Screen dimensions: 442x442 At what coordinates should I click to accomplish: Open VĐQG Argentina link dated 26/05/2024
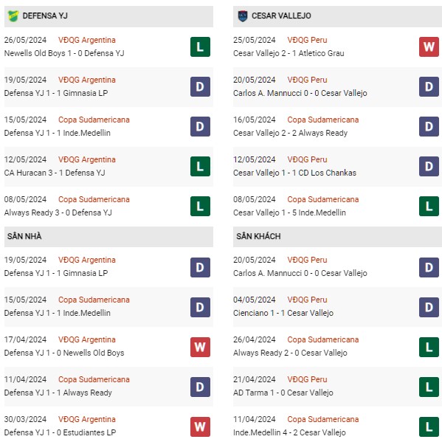point(87,40)
